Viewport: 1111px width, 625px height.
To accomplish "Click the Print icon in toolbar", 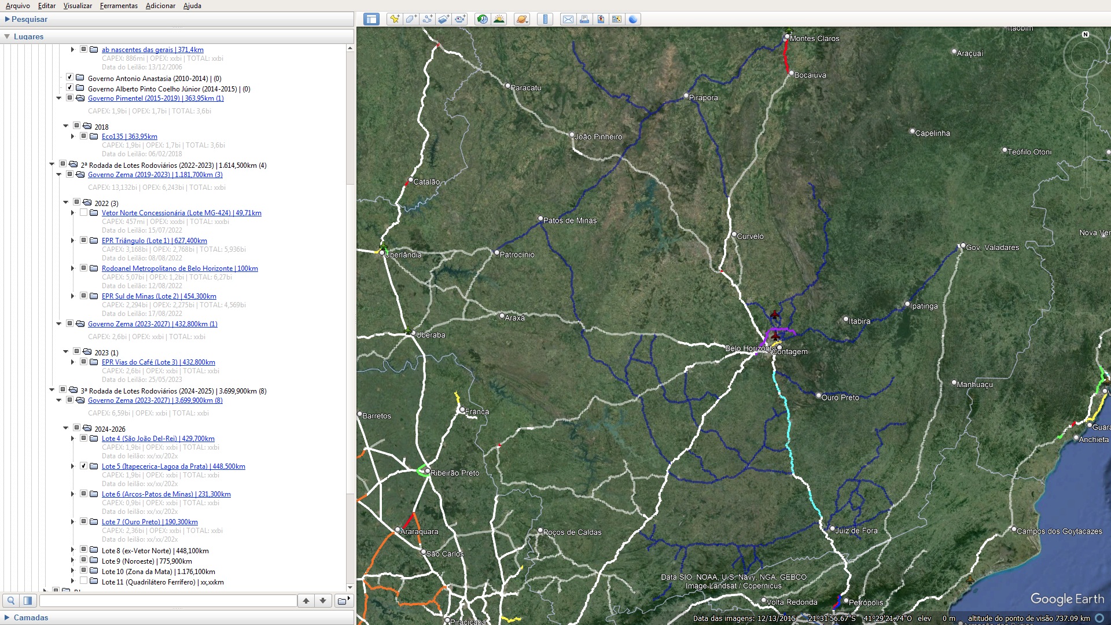I will [x=584, y=19].
